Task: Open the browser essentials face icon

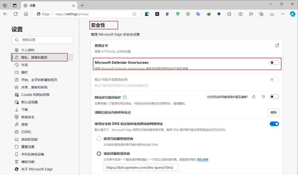Action: pyautogui.click(x=272, y=14)
